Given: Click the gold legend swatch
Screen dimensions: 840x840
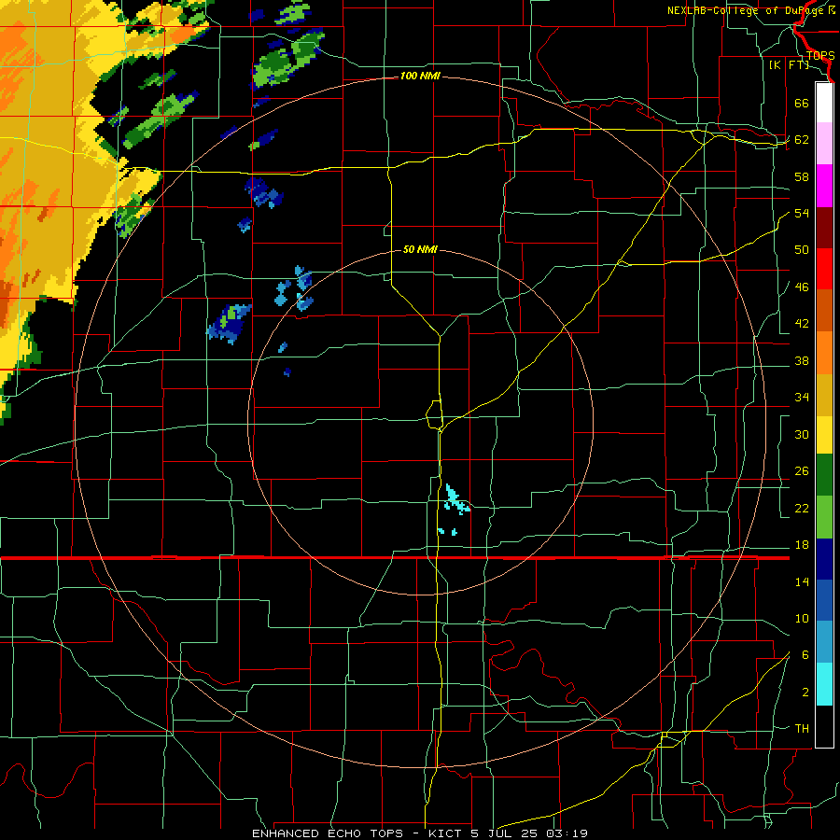Looking at the screenshot, I should pyautogui.click(x=824, y=395).
